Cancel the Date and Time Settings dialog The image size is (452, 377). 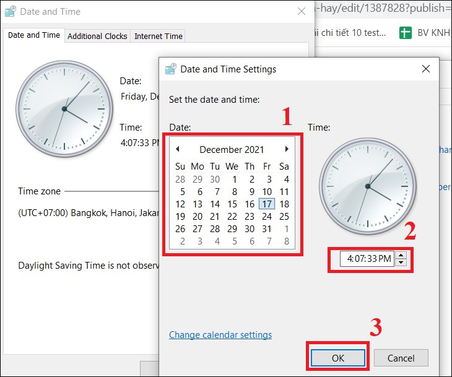tap(401, 358)
